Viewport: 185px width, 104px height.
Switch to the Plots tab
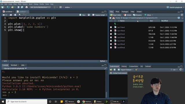[117, 12]
